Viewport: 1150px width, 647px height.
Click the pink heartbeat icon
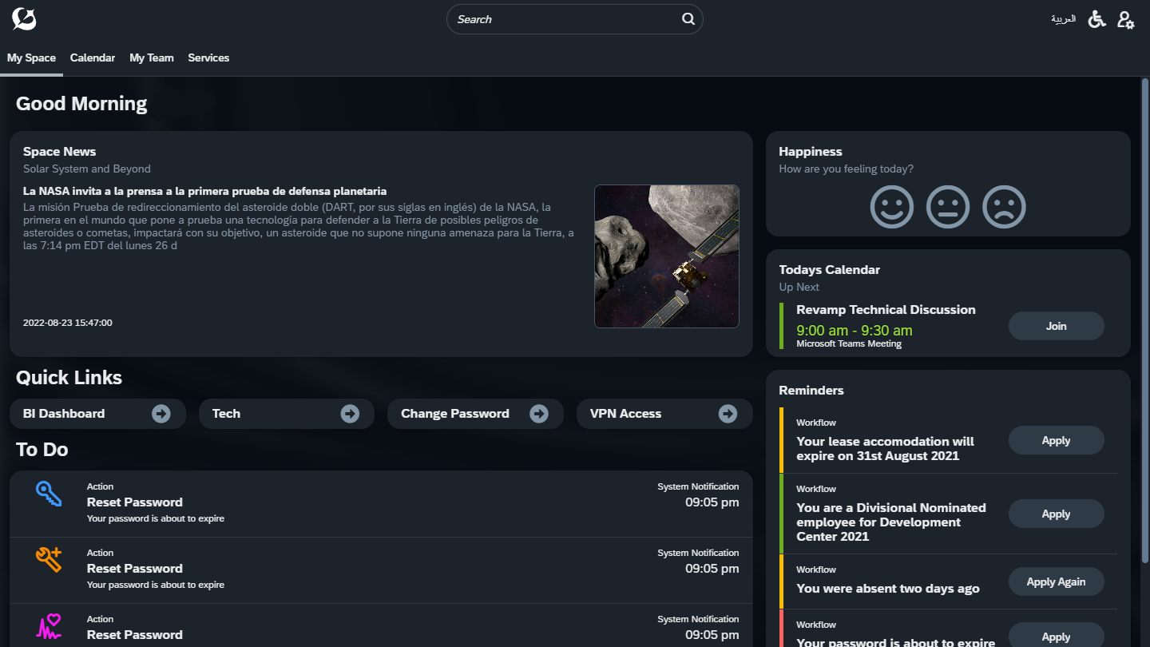point(49,625)
